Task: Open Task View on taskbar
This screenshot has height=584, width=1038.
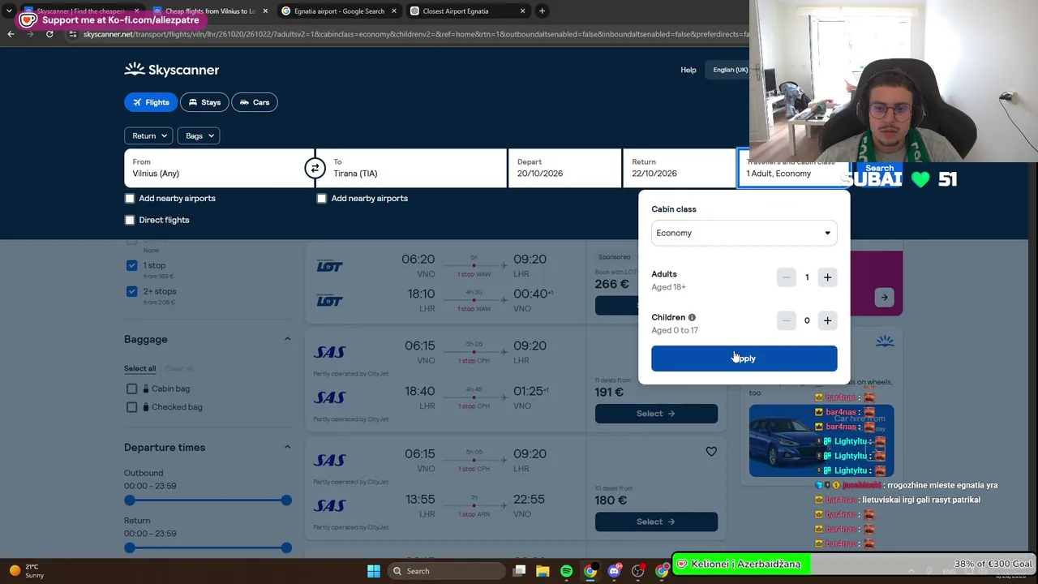Action: click(519, 571)
